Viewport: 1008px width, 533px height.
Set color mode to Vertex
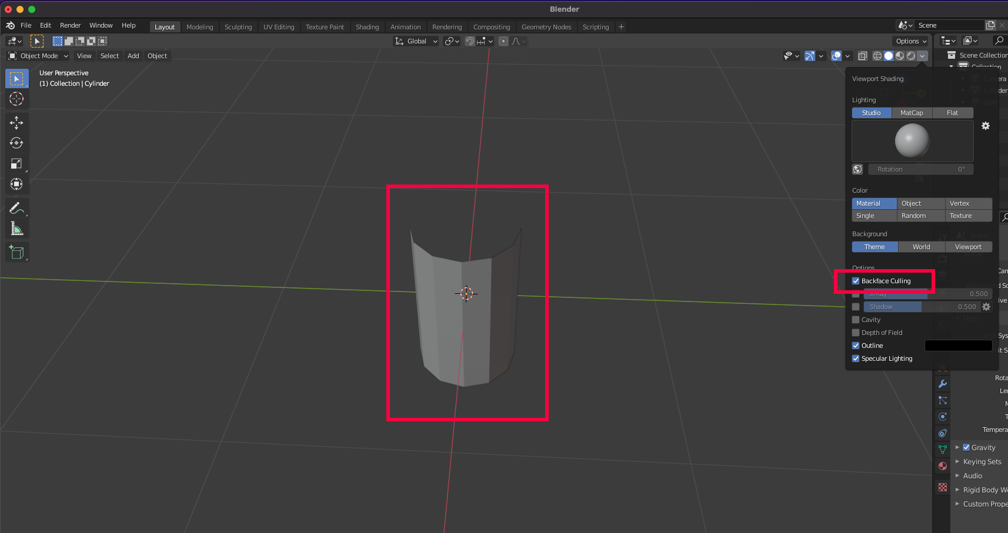pos(969,203)
